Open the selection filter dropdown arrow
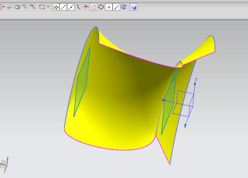Screen dimensions: 248x178 pyautogui.click(x=4, y=7)
